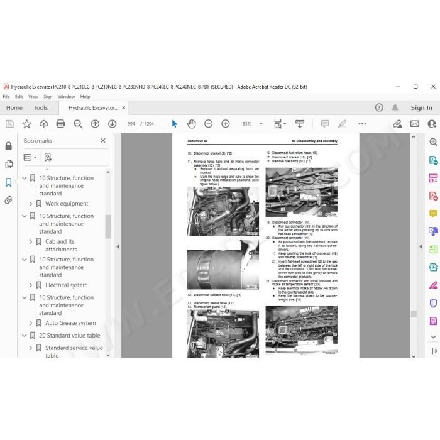Open Fill & Sign tool in right pane

point(433,285)
